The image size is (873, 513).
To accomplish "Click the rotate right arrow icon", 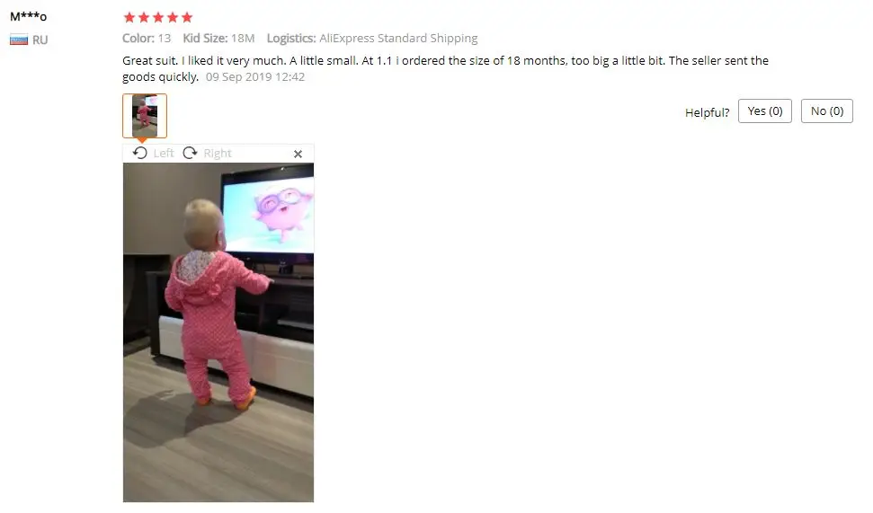I will [x=190, y=153].
